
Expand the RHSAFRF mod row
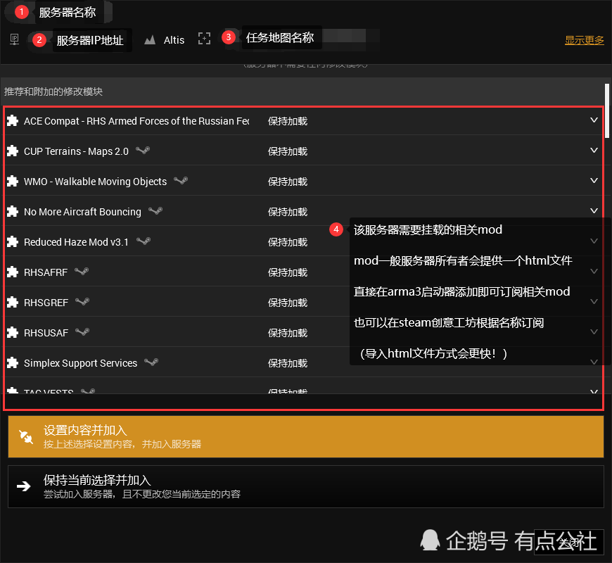click(594, 272)
